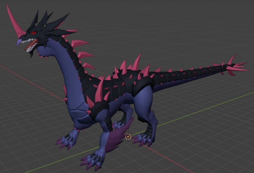
Task: Click the 3D cursor crosshair marker
Action: point(128,137)
